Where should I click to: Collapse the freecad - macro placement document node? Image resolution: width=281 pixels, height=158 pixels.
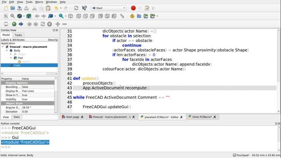3,47
